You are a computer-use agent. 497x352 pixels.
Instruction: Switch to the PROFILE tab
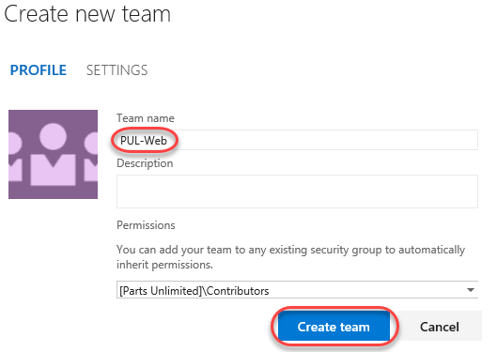tap(38, 70)
